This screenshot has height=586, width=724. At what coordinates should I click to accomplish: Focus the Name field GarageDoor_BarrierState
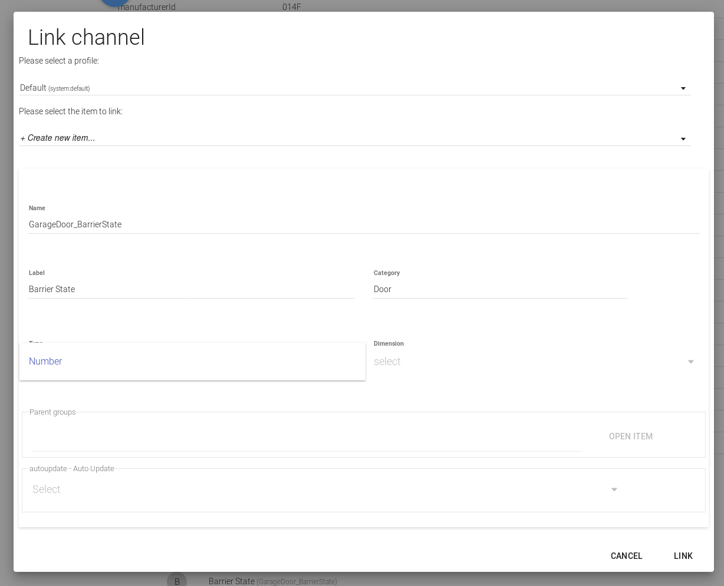point(363,224)
